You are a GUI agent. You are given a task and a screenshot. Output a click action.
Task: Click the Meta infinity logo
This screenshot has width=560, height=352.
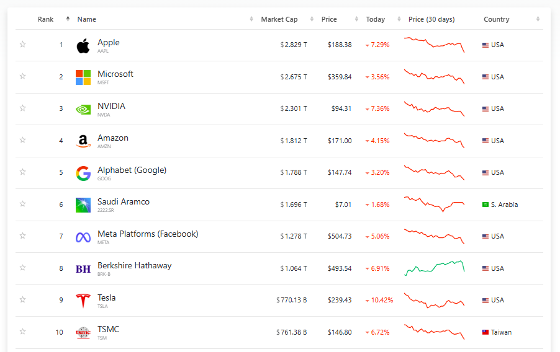coord(83,237)
